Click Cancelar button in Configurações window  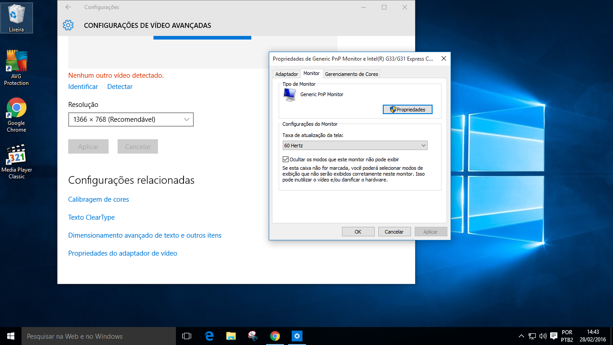pyautogui.click(x=138, y=147)
